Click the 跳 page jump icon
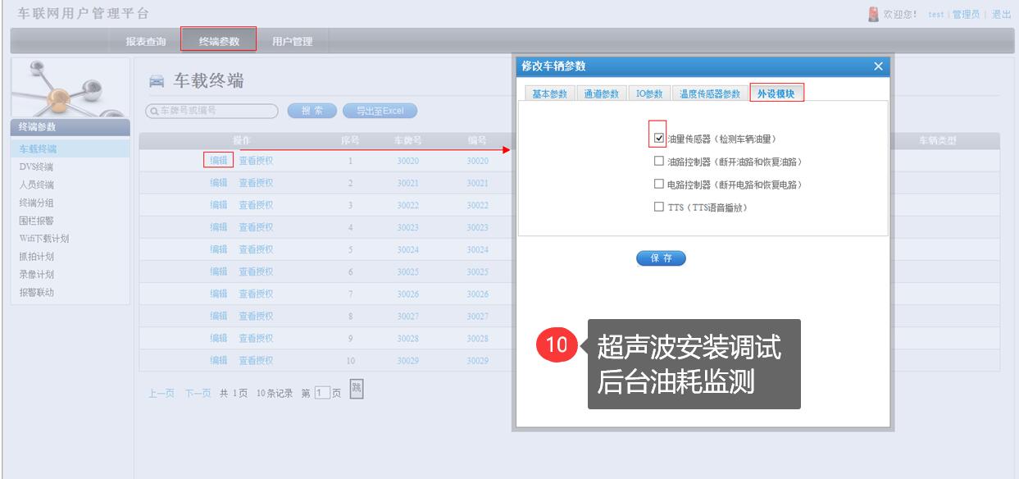The height and width of the screenshot is (479, 1019). 357,388
